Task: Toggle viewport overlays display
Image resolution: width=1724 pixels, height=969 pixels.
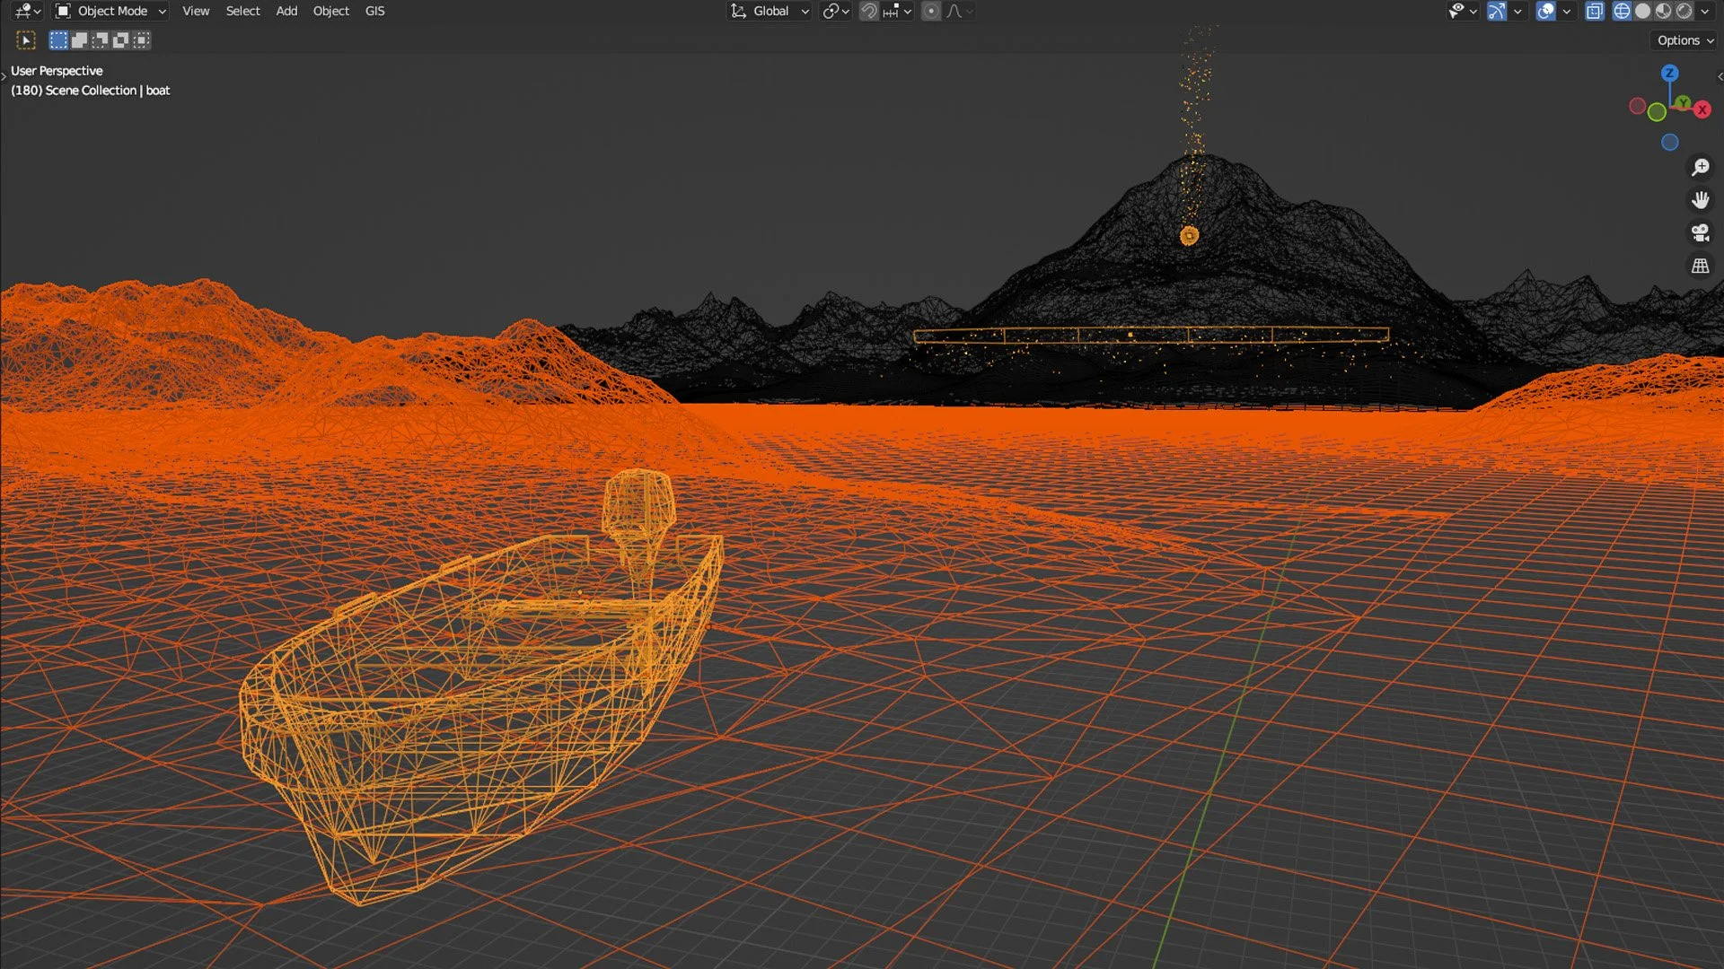Action: (1545, 12)
